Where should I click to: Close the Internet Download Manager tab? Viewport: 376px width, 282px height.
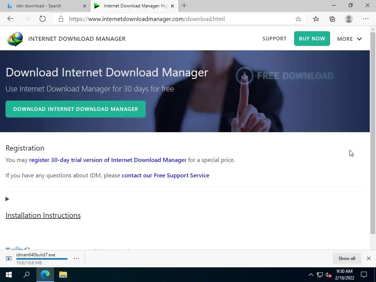[x=172, y=6]
